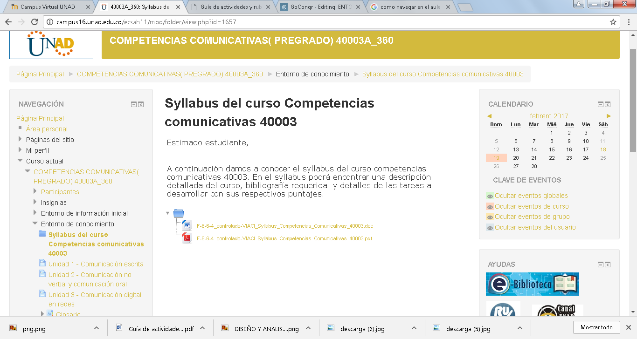
Task: Reload the page with the browser refresh icon
Action: coord(35,22)
